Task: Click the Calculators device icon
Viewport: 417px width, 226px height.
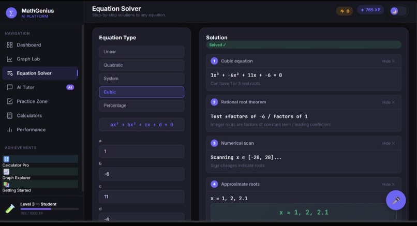Action: tap(10, 116)
